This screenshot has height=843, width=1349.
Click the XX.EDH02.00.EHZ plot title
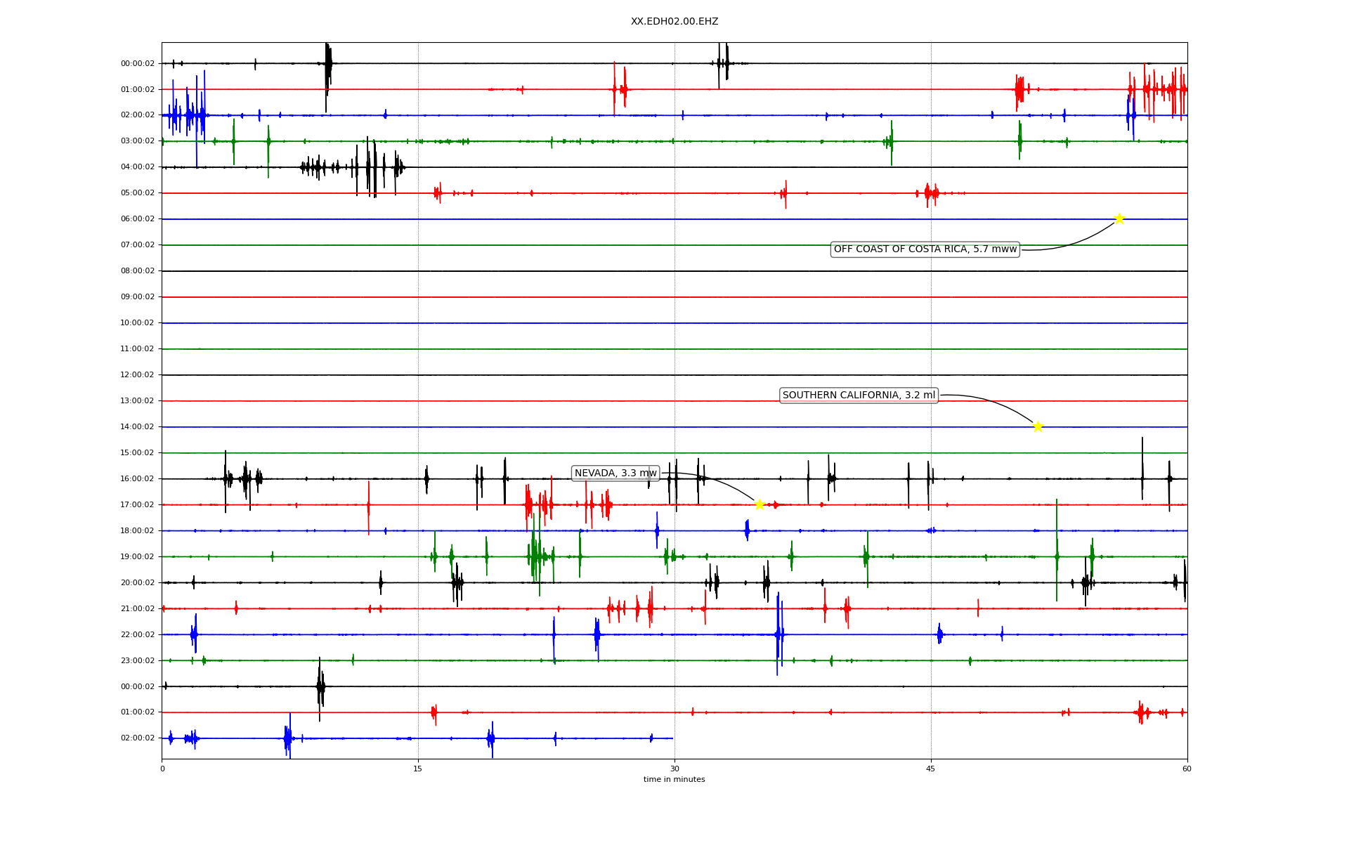point(674,22)
